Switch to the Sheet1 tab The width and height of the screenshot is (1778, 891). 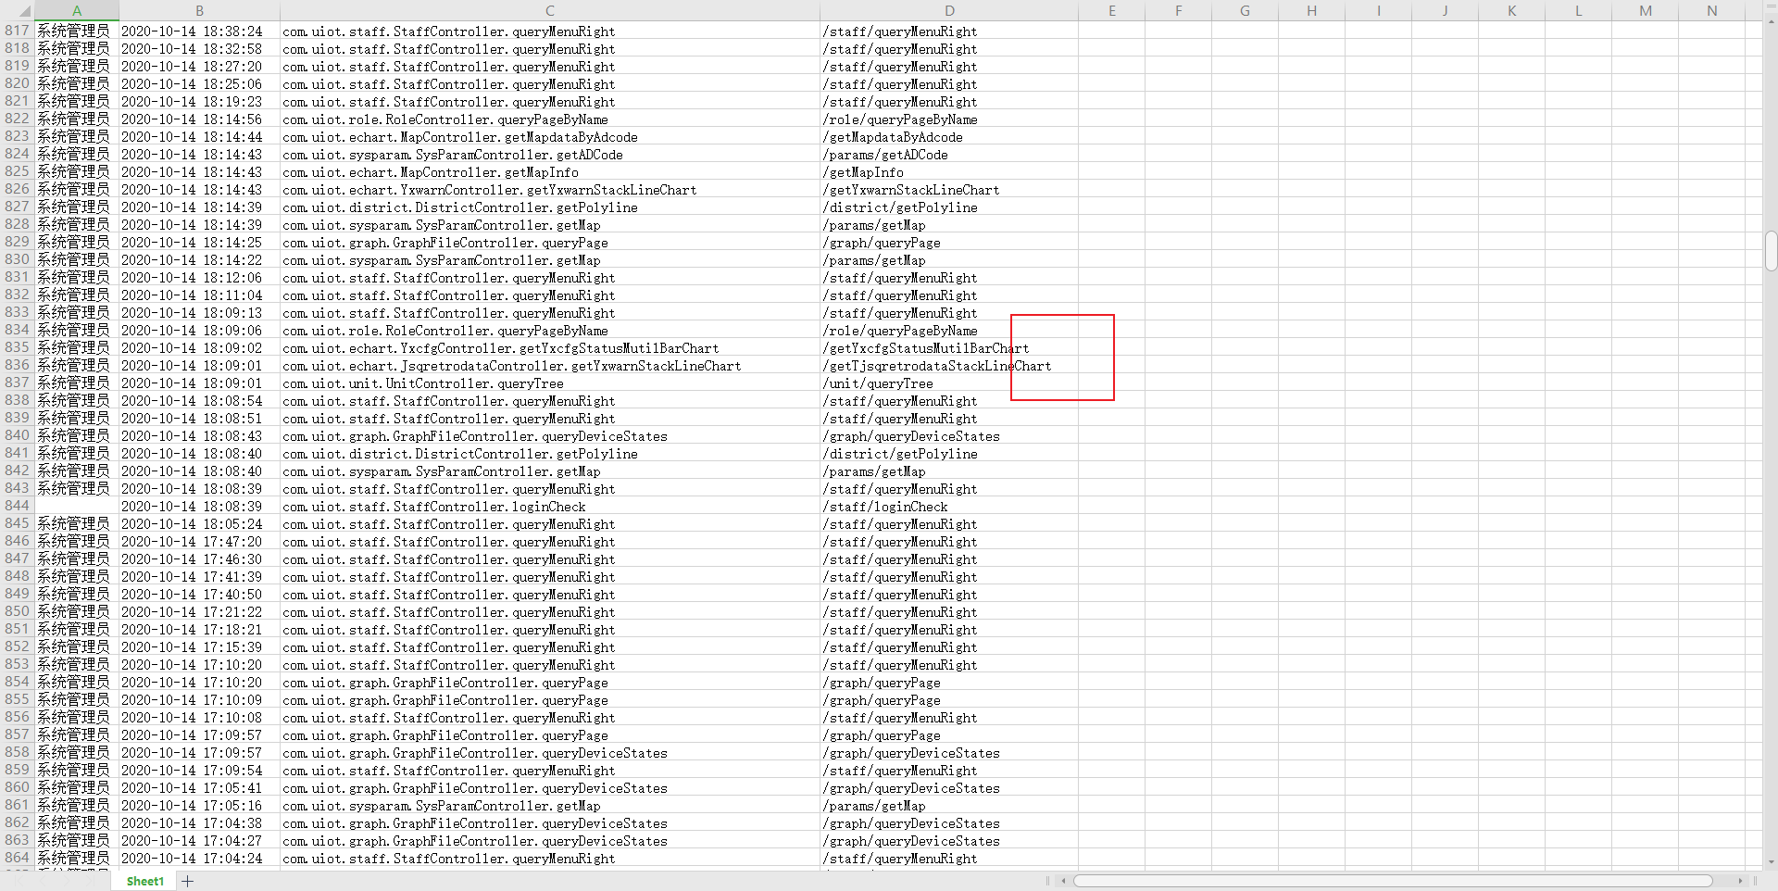pyautogui.click(x=144, y=881)
